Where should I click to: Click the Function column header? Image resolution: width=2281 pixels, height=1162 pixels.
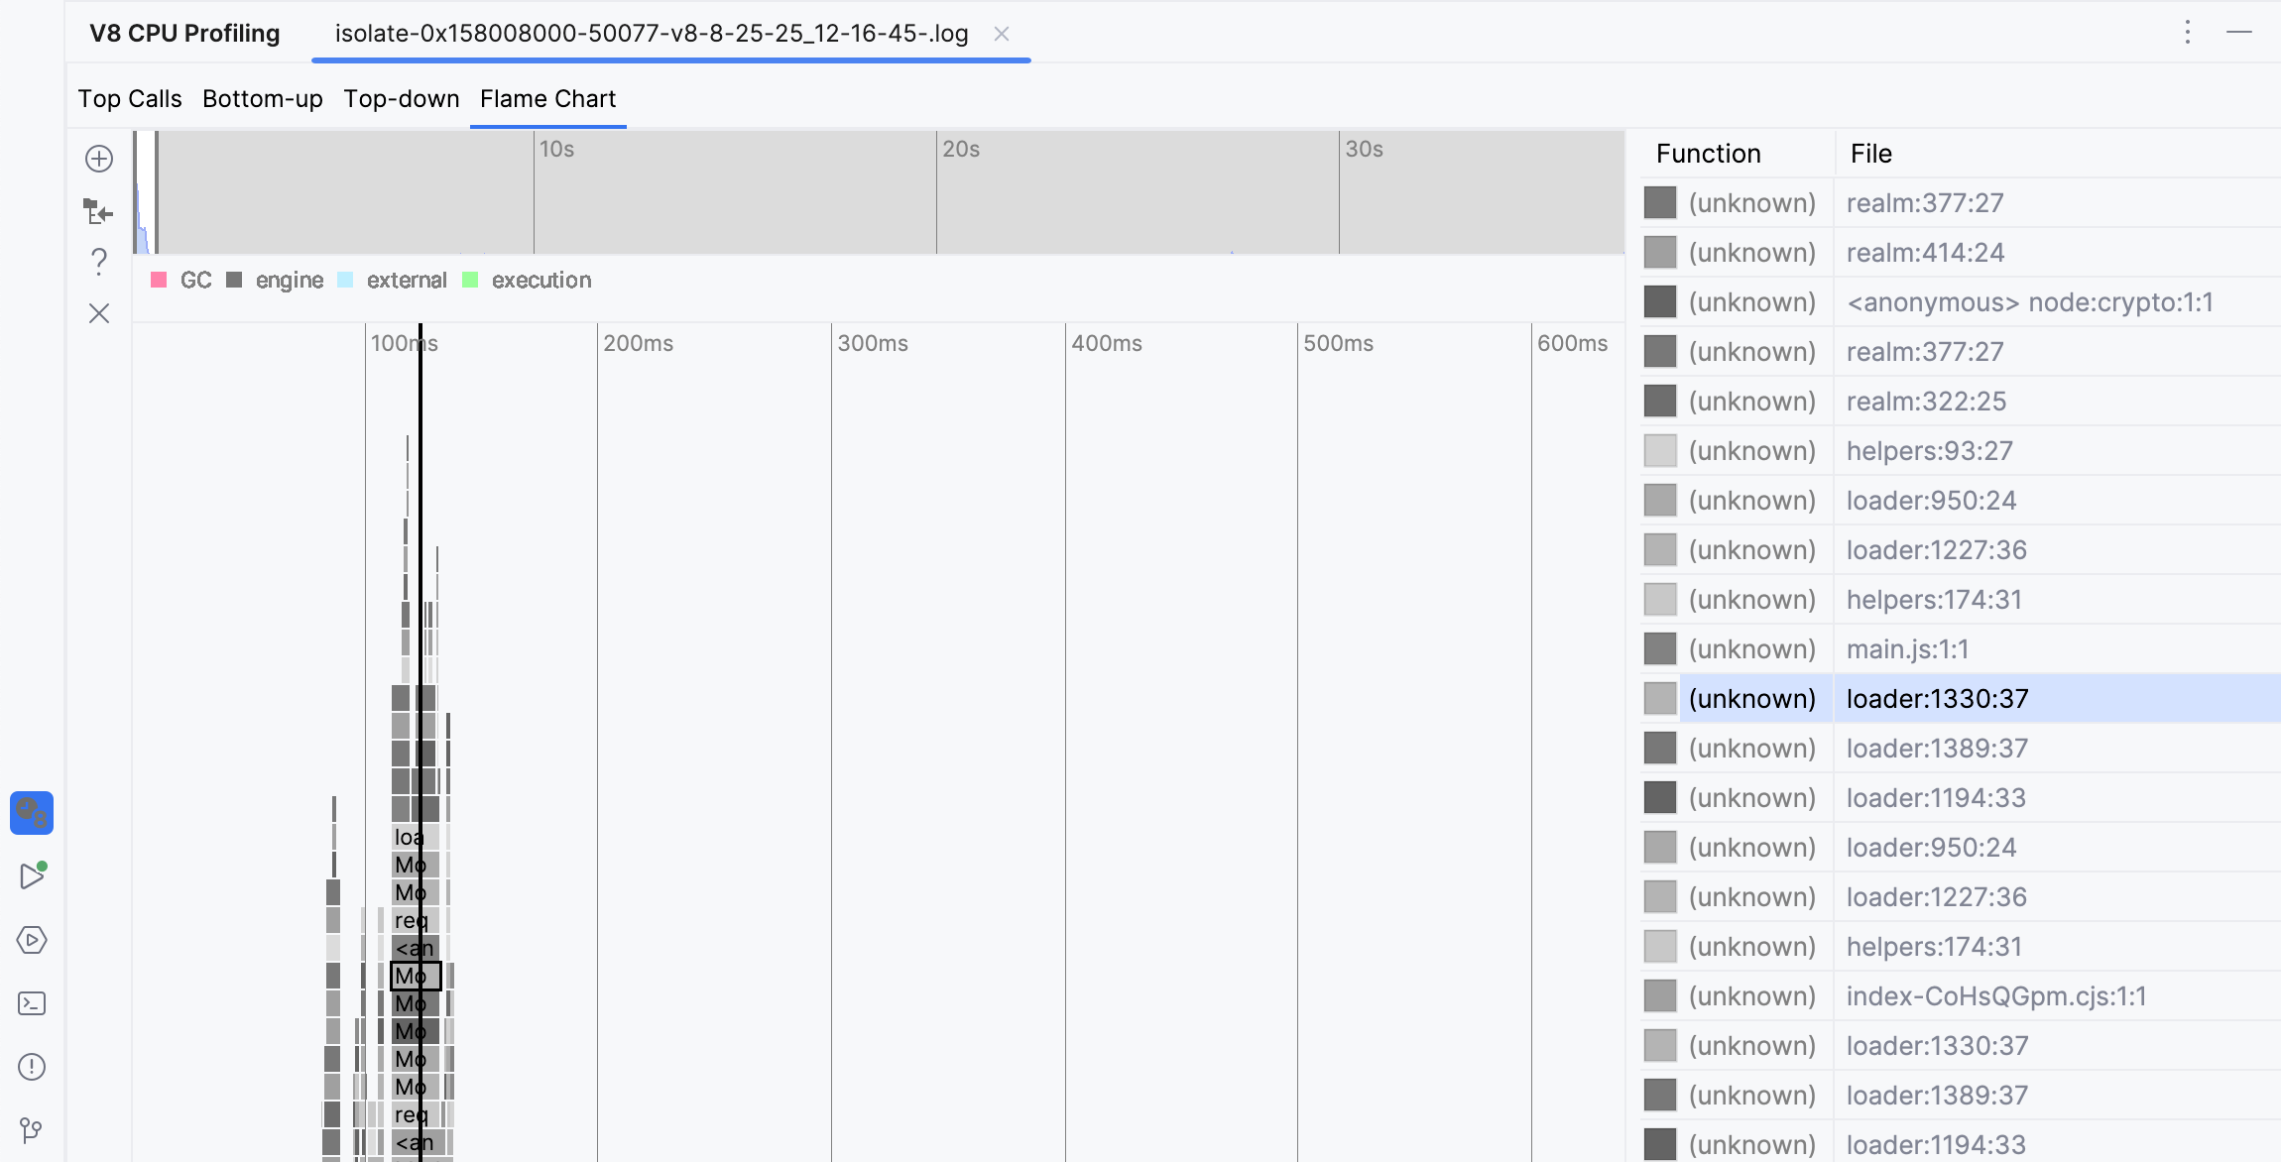[x=1708, y=154]
